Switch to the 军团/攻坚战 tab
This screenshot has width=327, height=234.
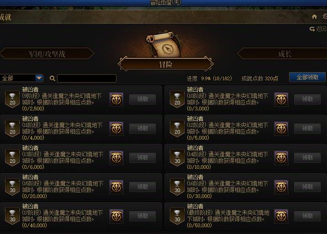(x=47, y=54)
